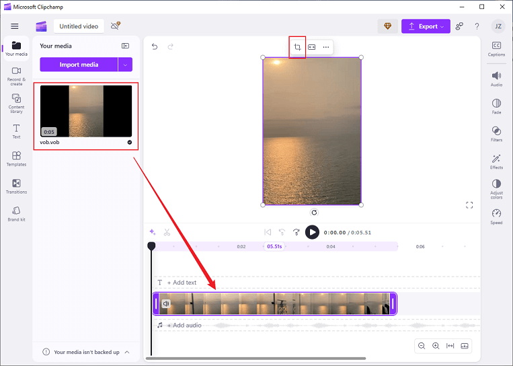Viewport: 513px width, 366px height.
Task: Select the Your media sidebar tab
Action: coord(16,48)
